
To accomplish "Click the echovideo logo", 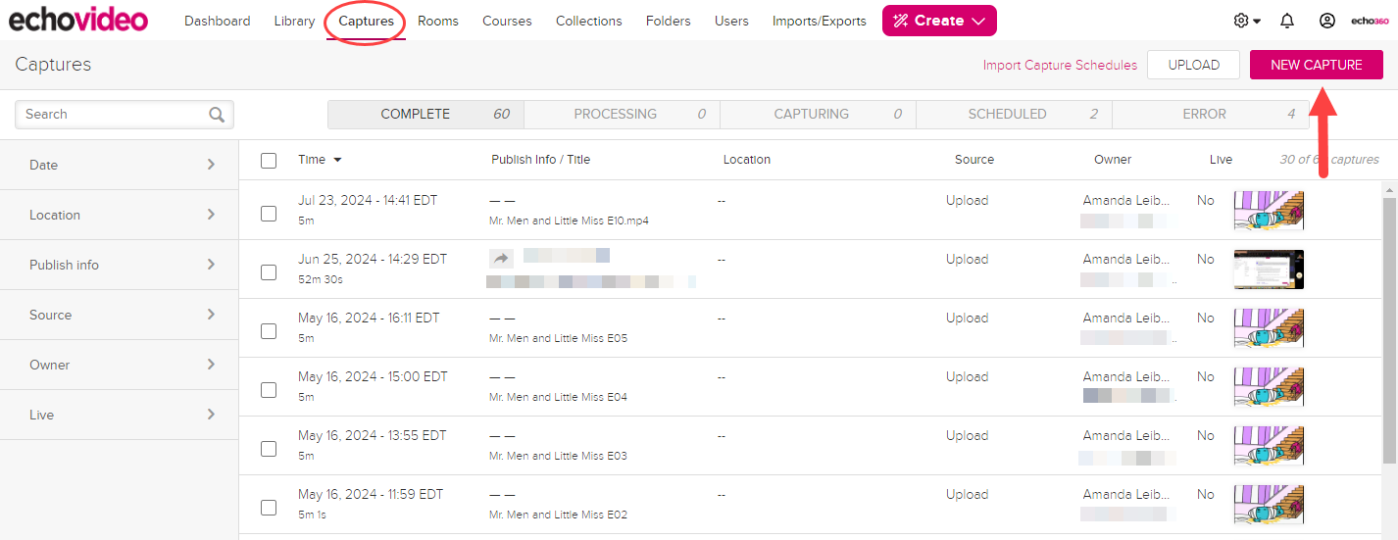I will [78, 20].
